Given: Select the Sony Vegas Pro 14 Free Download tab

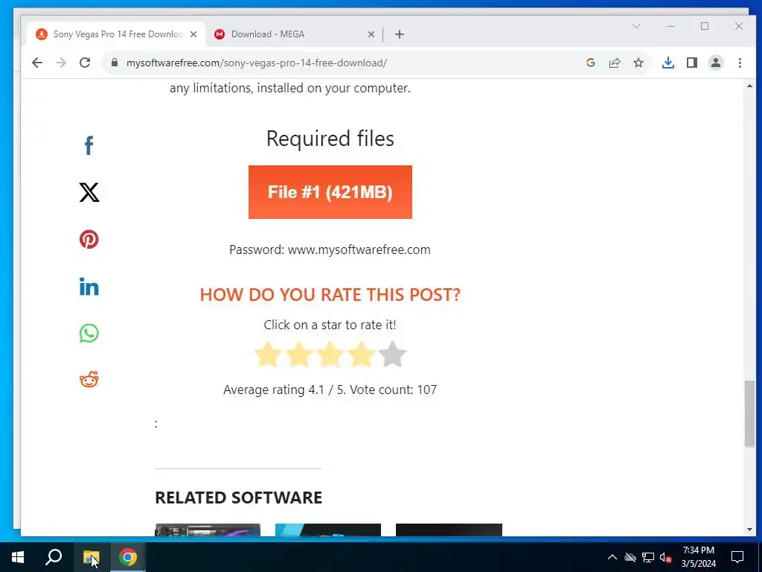Looking at the screenshot, I should point(115,34).
